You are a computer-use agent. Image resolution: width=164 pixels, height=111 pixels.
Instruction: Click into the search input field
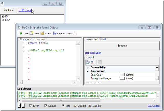[88, 33]
